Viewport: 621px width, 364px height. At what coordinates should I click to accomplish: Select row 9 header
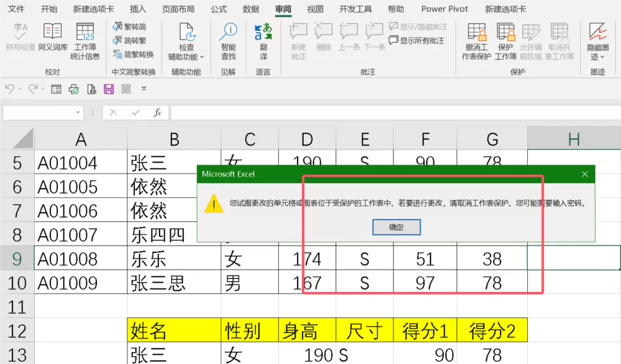pyautogui.click(x=17, y=259)
